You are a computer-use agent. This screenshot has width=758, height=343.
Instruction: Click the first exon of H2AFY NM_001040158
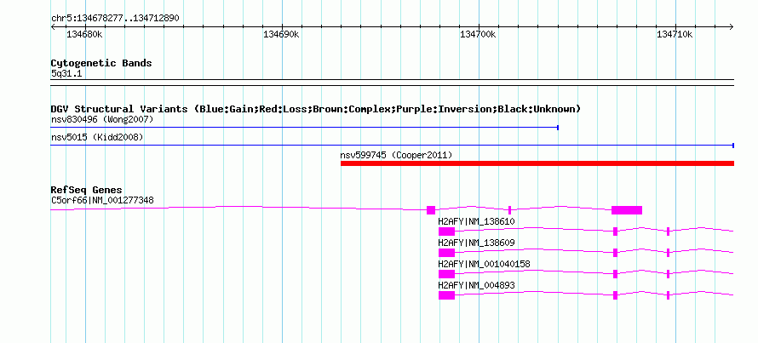click(446, 274)
